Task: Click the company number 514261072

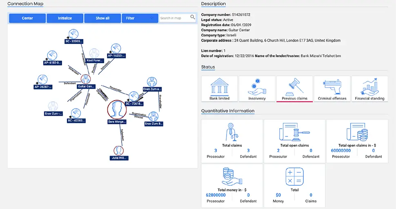Action: coord(241,15)
